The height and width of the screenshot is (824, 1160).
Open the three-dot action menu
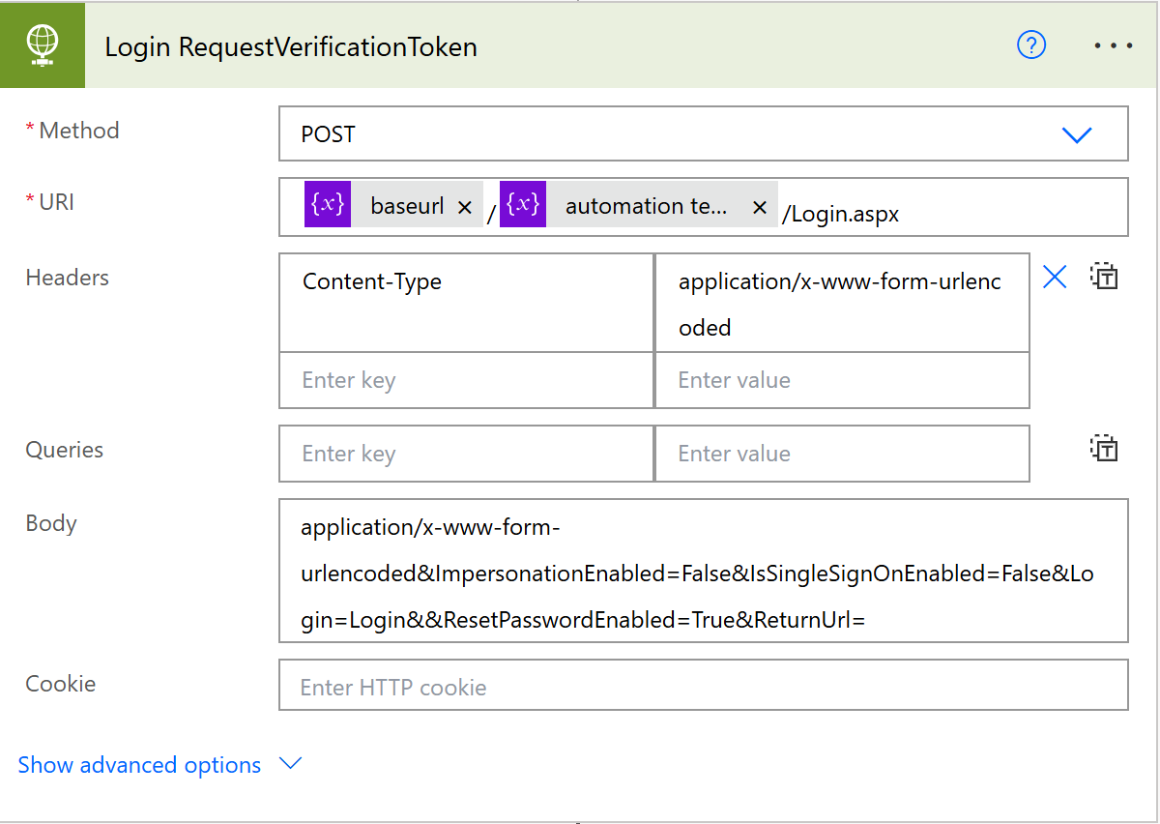click(x=1113, y=45)
